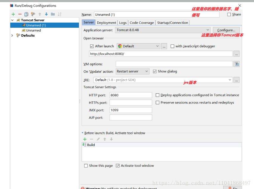Open the JRE Default dropdown
The height and width of the screenshot is (189, 254).
click(x=163, y=80)
